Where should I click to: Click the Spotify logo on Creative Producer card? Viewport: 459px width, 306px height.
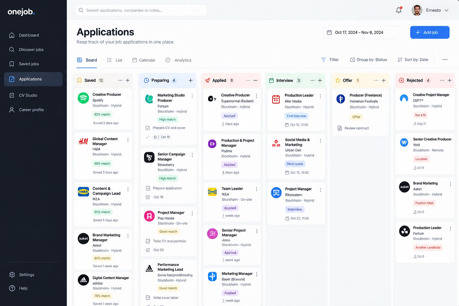[83, 98]
